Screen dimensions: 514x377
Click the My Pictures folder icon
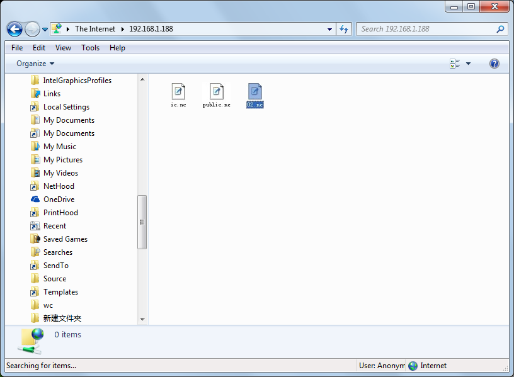[x=35, y=159]
